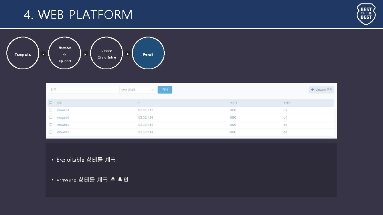Open the vmware4 link
The image size is (383, 215).
(63, 110)
